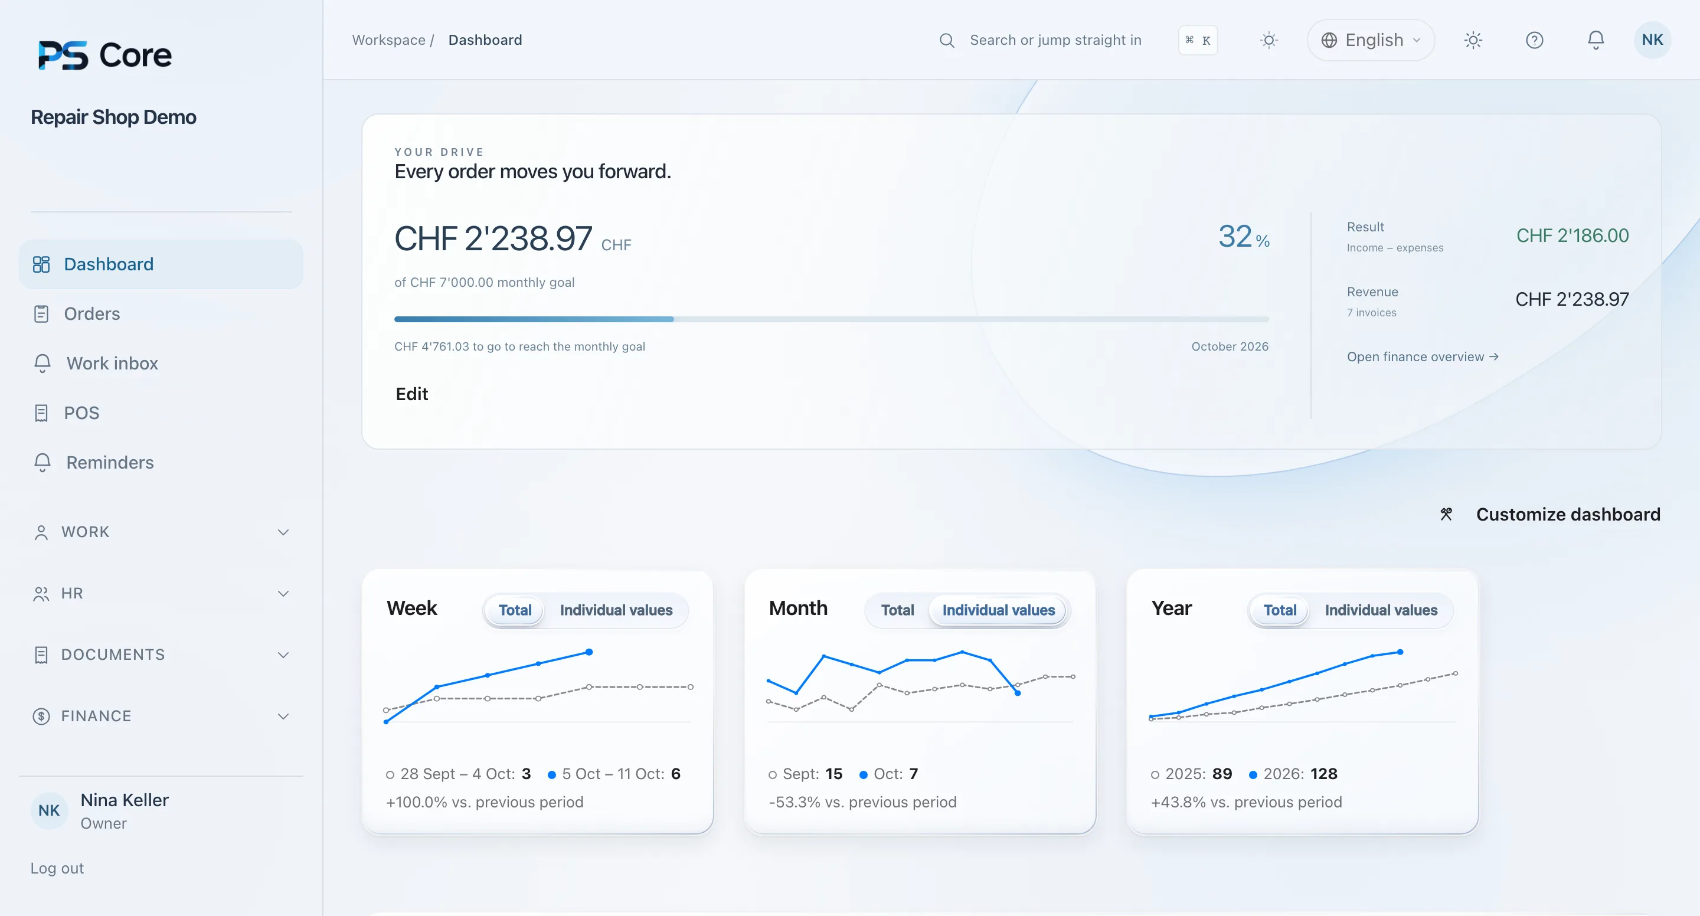Open POS menu item
Screen dimensions: 1700x916
coord(161,413)
